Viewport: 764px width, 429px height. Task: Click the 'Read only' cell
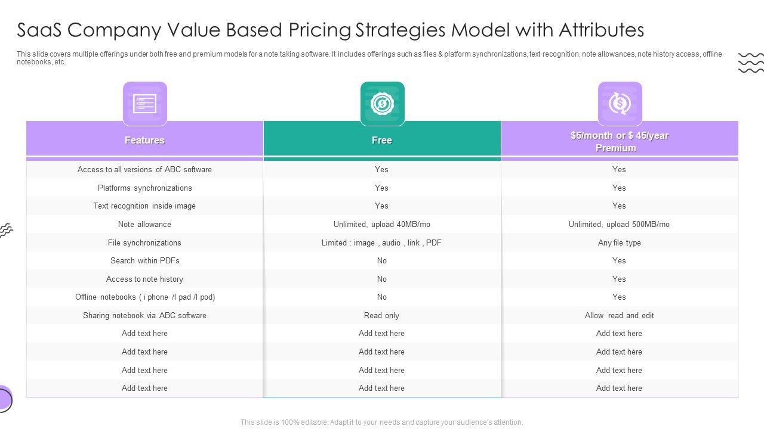(x=382, y=315)
